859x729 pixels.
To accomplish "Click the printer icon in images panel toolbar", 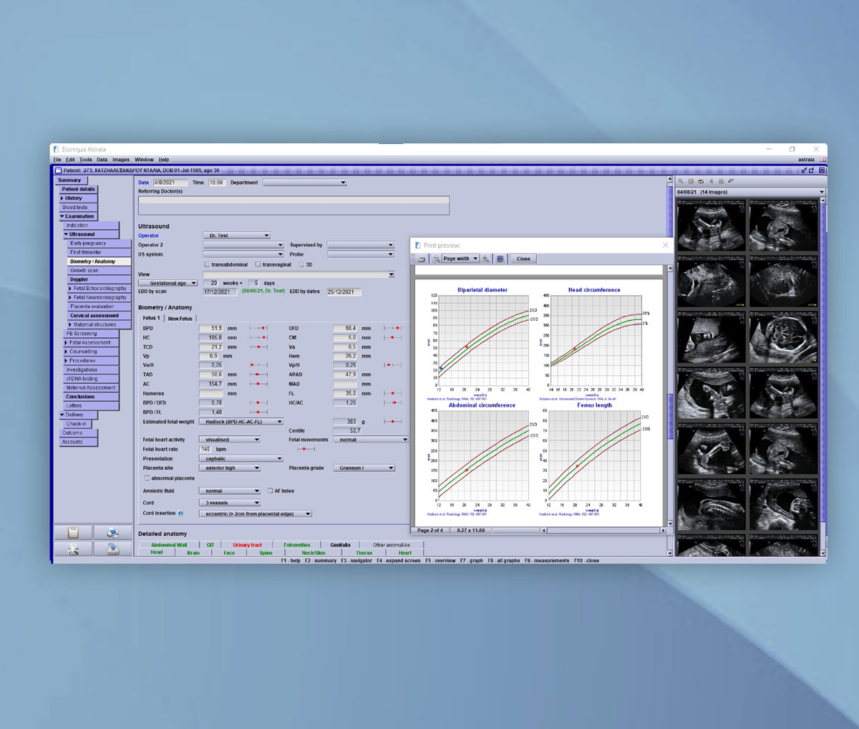I will point(721,181).
